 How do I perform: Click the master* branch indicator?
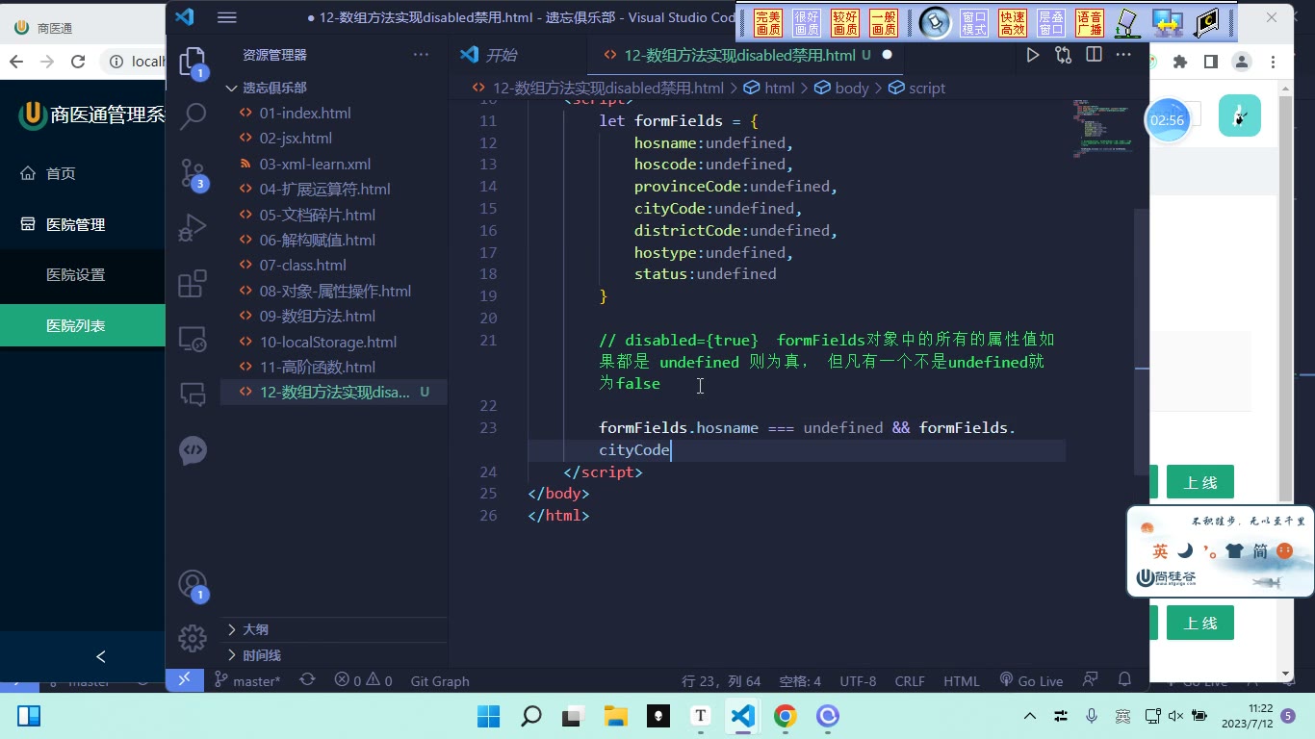pos(247,680)
